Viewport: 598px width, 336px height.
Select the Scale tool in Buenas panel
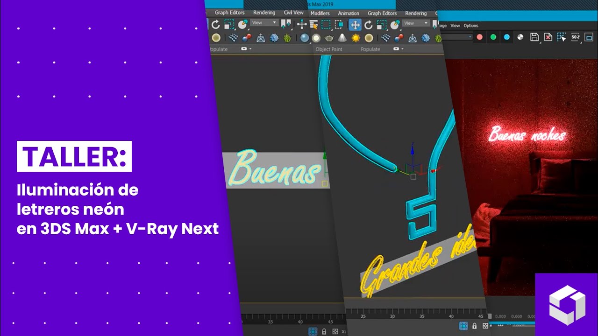click(229, 25)
